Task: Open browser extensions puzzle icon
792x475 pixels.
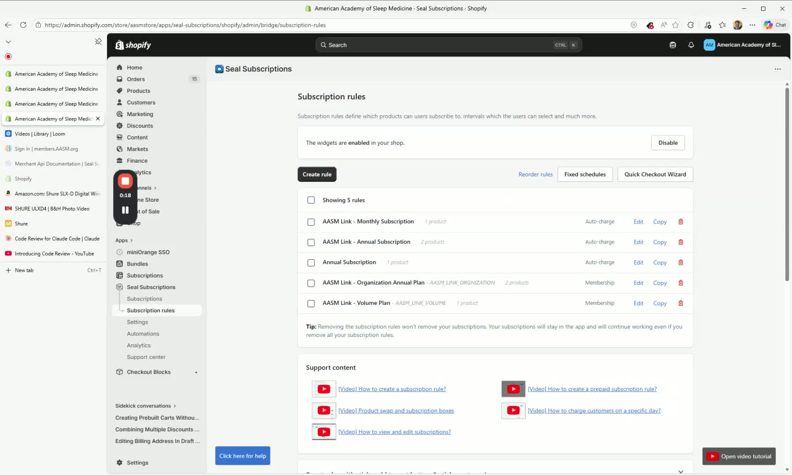Action: (x=691, y=25)
